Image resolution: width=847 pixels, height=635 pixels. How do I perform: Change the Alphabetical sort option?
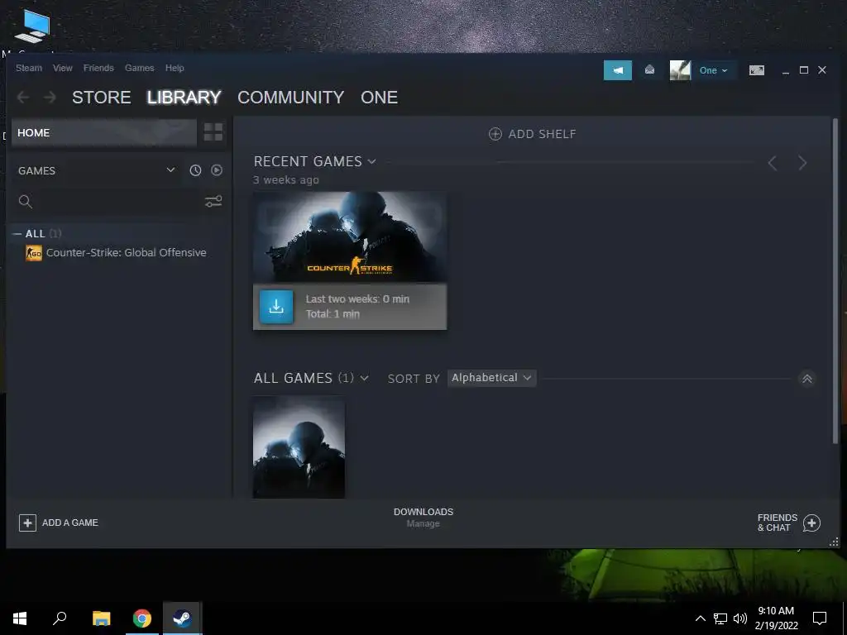[x=491, y=378]
